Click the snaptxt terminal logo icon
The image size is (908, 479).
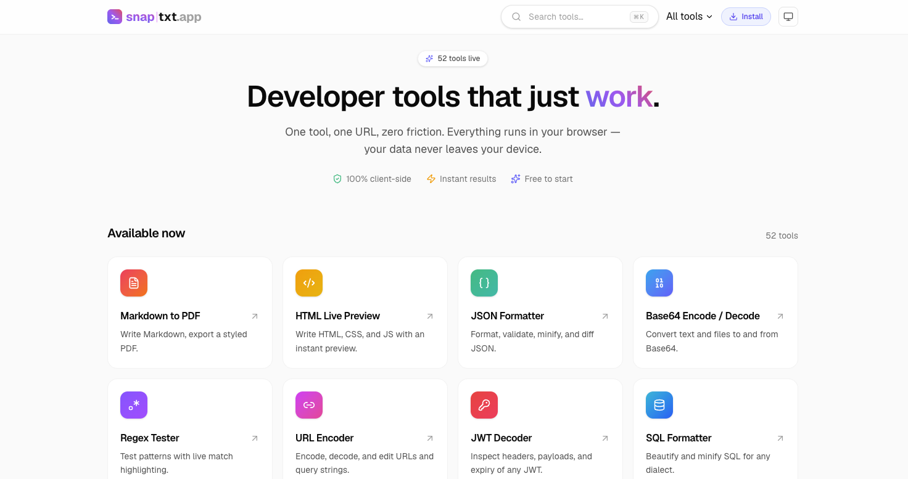click(115, 17)
